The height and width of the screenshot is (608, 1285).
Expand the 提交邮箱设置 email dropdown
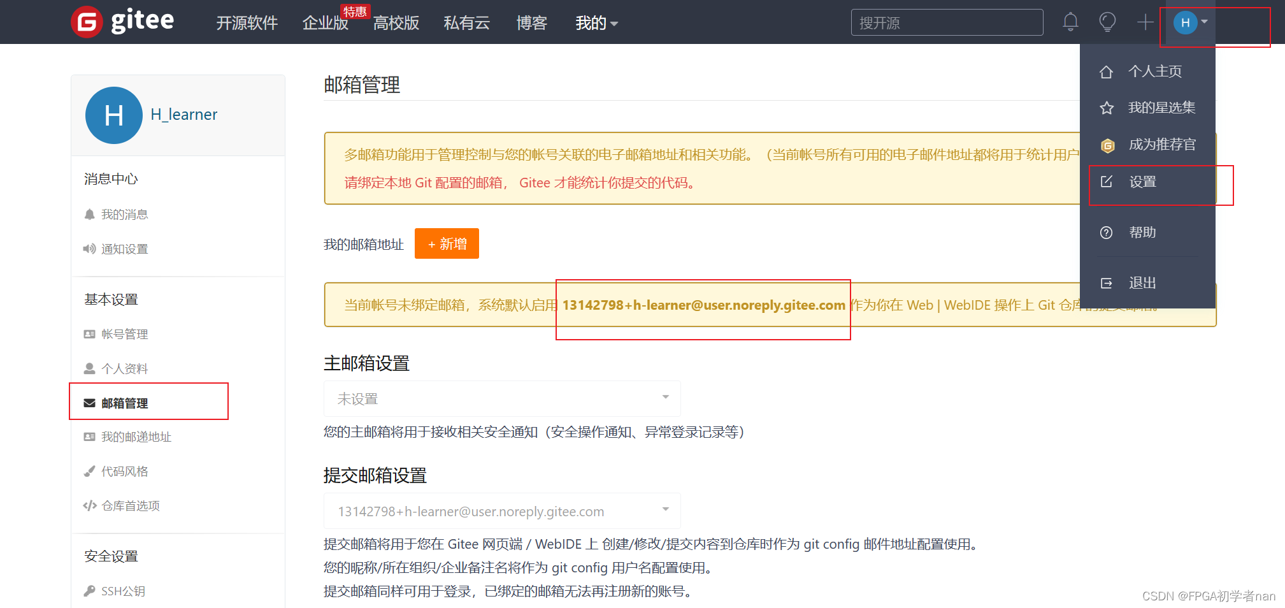tap(502, 511)
